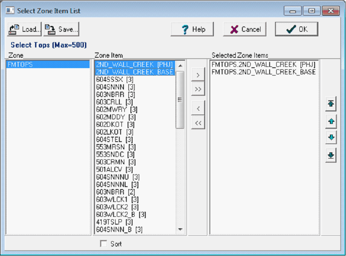The width and height of the screenshot is (346, 256).
Task: Select FMTOPS in the Zone list
Action: [47, 64]
